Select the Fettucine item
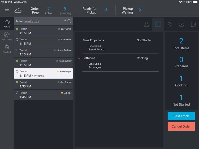This screenshot has width=199, height=149. click(x=89, y=58)
